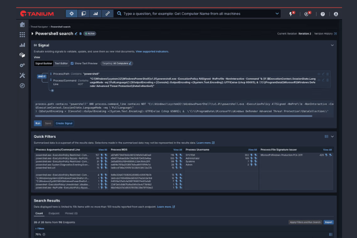Open the compass icon in the sidebar
The image size is (357, 238).
pos(22,86)
